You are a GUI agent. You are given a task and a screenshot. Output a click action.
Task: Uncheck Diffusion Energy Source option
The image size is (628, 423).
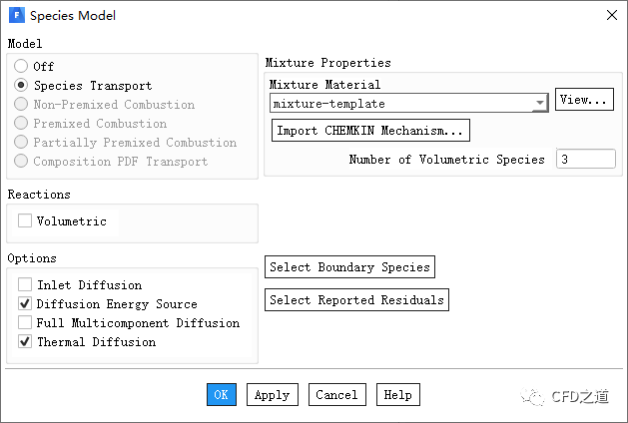tap(25, 304)
